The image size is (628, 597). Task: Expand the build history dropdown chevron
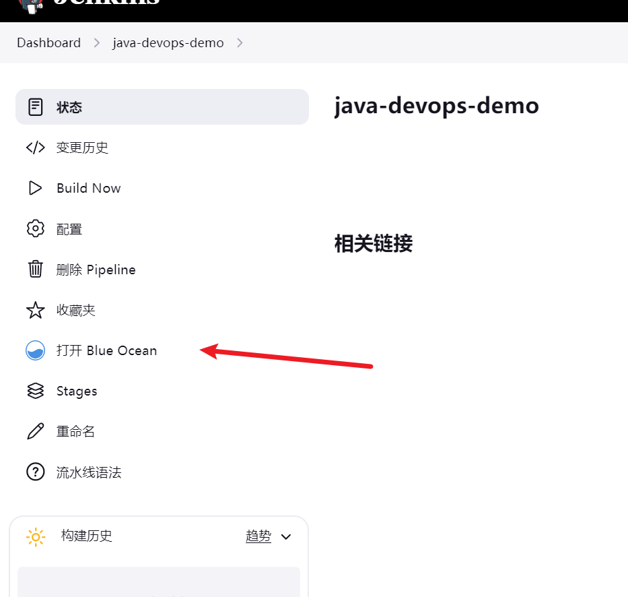tap(286, 537)
